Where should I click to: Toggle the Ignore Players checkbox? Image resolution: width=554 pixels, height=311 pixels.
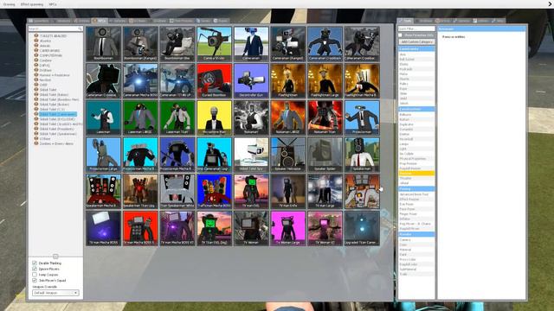pos(35,269)
